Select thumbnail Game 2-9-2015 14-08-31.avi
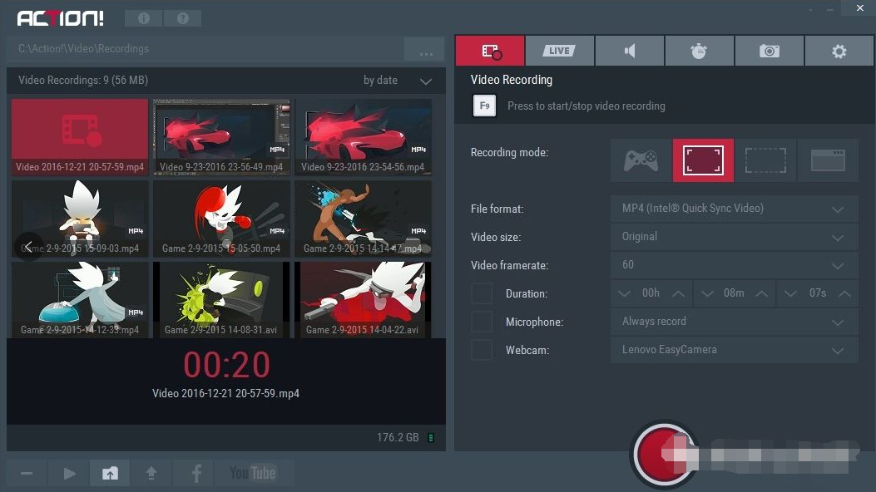The height and width of the screenshot is (492, 876). click(x=221, y=300)
